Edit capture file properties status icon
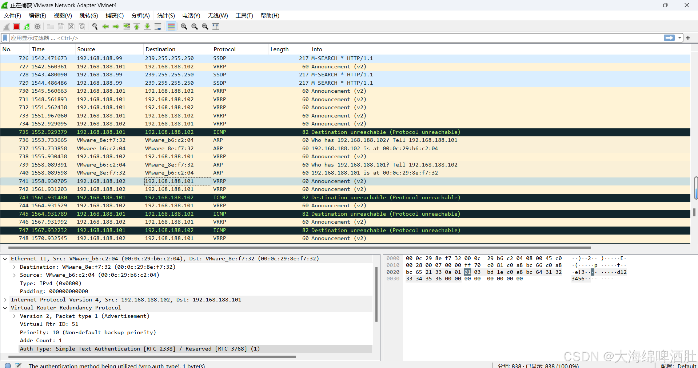 pyautogui.click(x=18, y=365)
